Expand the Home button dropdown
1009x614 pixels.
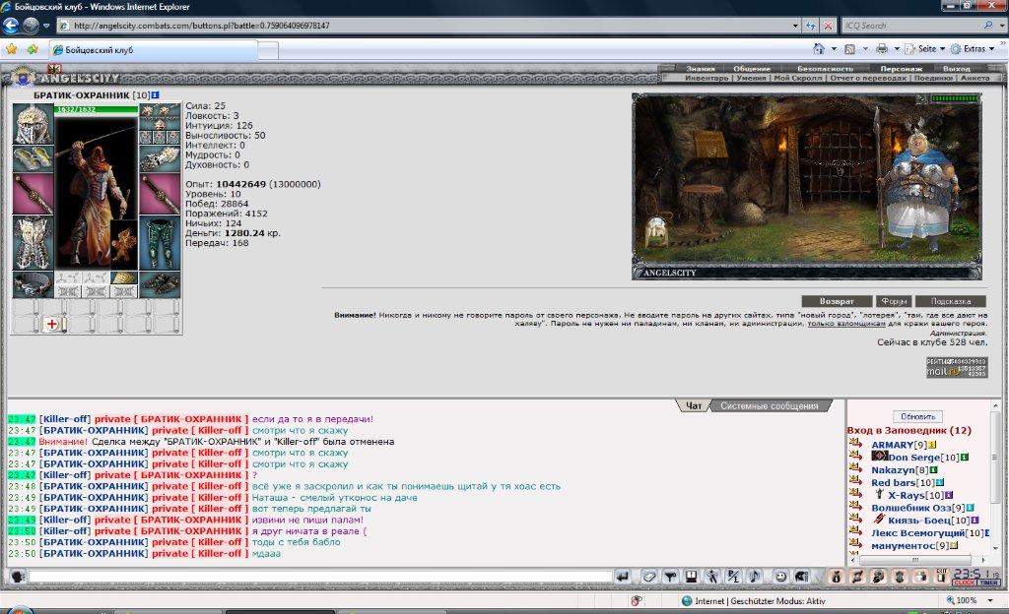pos(834,49)
